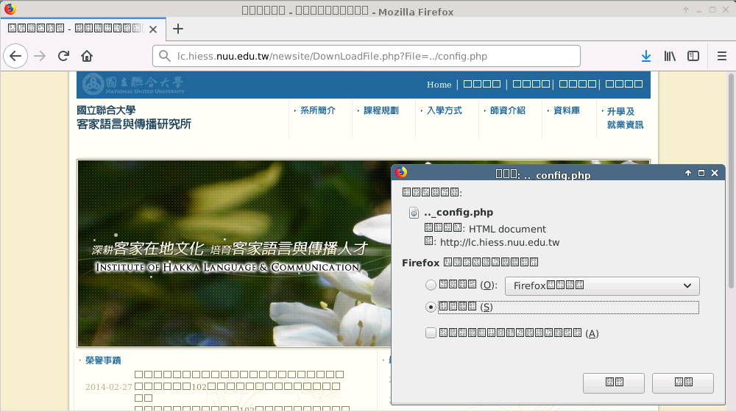The width and height of the screenshot is (736, 412).
Task: Click the left button in download dialog
Action: [x=614, y=383]
